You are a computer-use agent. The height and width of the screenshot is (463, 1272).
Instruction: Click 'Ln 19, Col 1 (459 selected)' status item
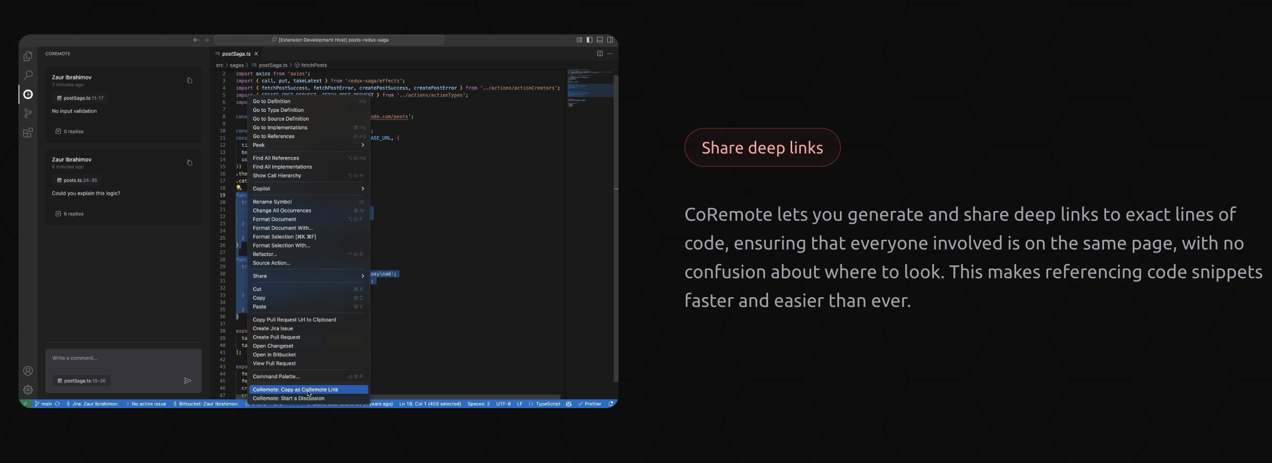coord(430,403)
